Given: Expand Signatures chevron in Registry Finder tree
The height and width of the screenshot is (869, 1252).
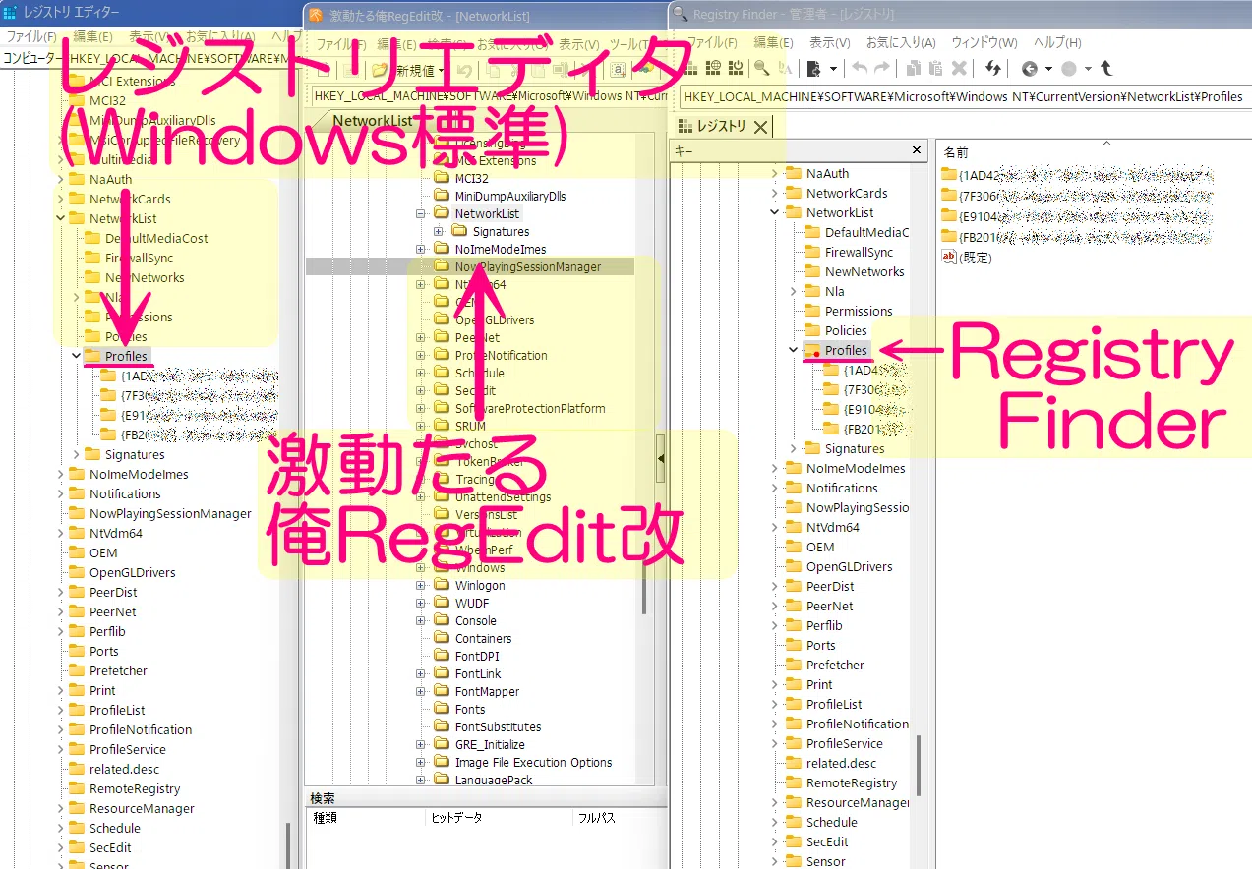Looking at the screenshot, I should (794, 448).
